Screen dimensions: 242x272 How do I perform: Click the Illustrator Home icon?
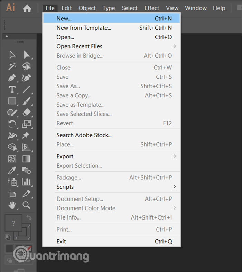click(x=27, y=8)
